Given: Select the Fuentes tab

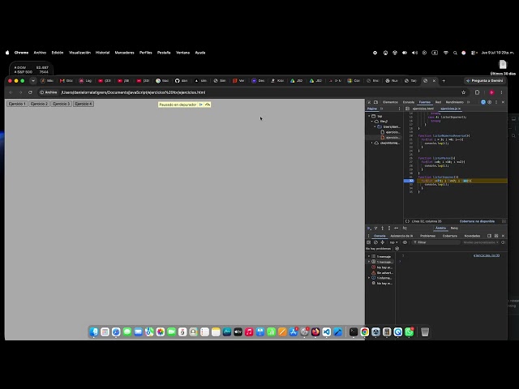Looking at the screenshot, I should pos(425,102).
